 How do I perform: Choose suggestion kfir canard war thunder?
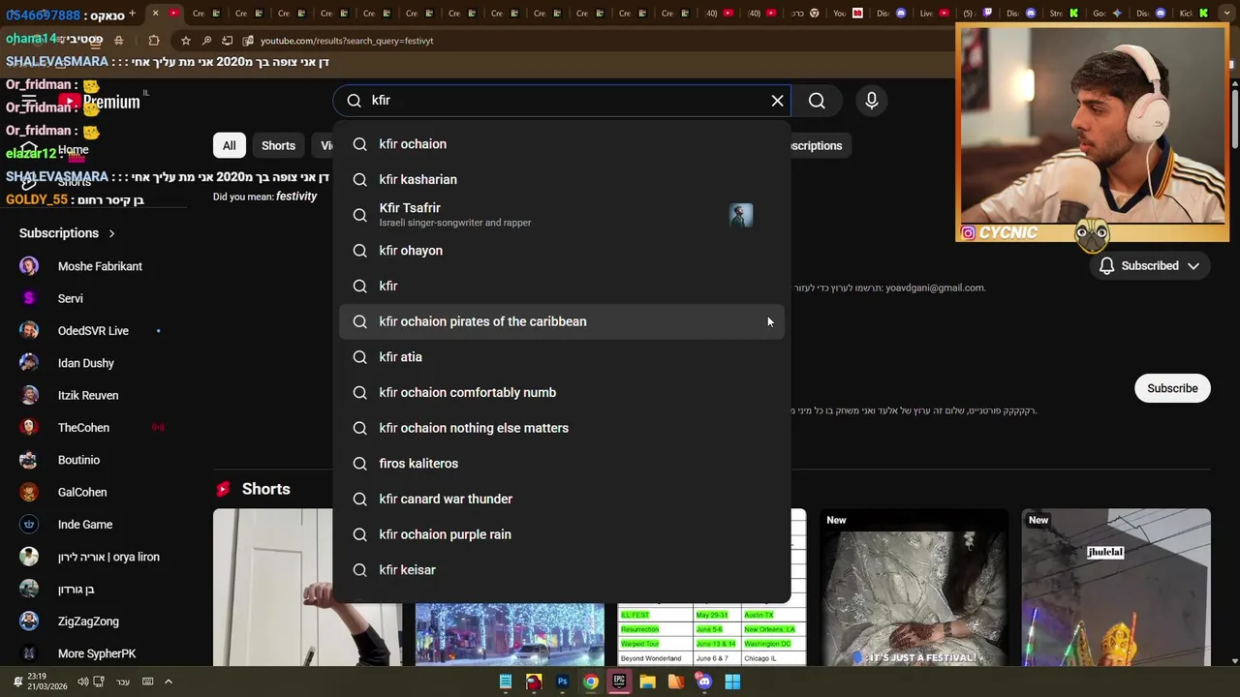pos(562,499)
